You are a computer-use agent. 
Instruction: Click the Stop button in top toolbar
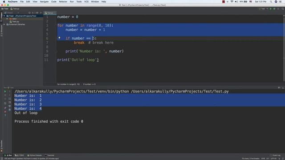[x=278, y=9]
